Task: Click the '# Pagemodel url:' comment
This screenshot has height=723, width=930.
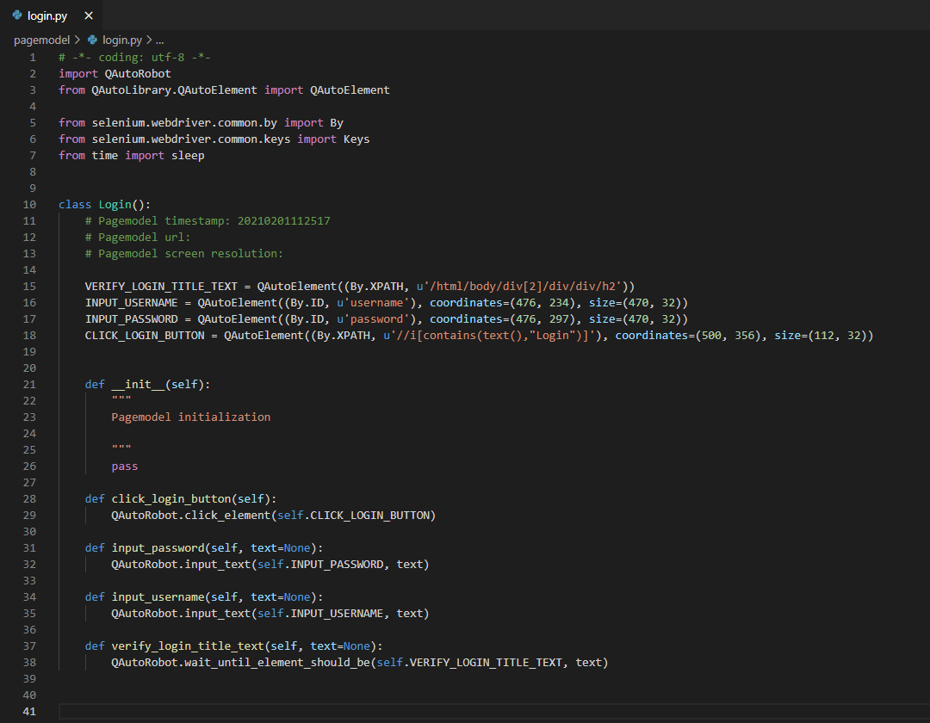Action: pyautogui.click(x=138, y=238)
